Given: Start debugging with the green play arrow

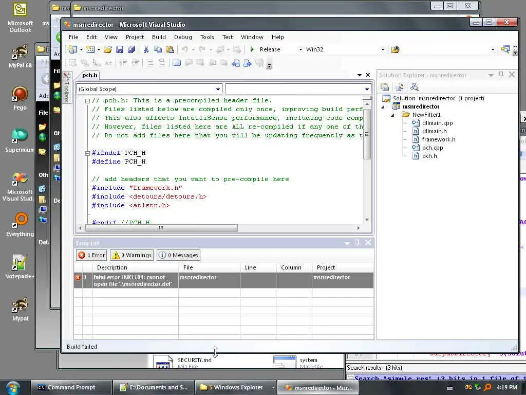Looking at the screenshot, I should [252, 49].
